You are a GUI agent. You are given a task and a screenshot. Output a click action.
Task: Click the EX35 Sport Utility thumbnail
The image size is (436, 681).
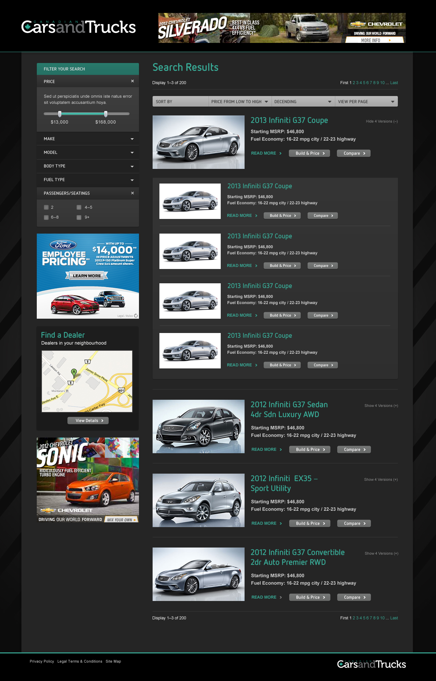199,500
